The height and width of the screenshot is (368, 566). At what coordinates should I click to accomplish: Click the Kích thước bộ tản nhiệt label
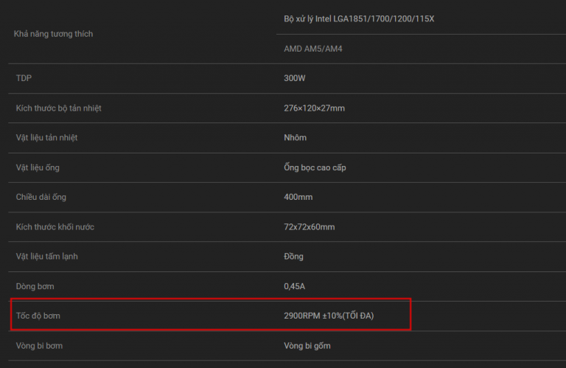pyautogui.click(x=58, y=108)
